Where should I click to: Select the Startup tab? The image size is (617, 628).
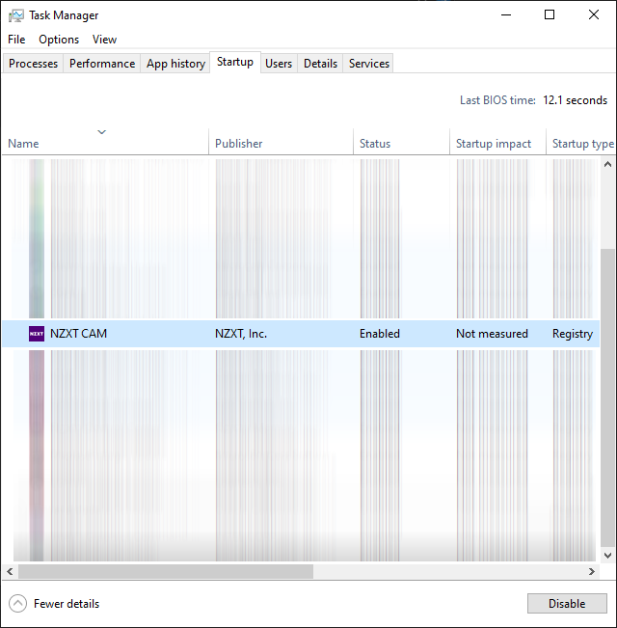click(235, 62)
